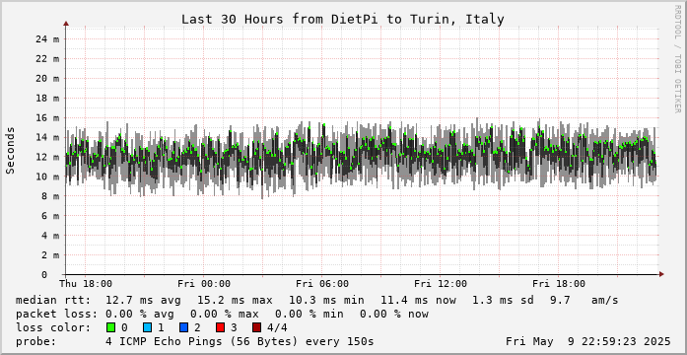Click the 24 m value on Y axis

tap(47, 39)
